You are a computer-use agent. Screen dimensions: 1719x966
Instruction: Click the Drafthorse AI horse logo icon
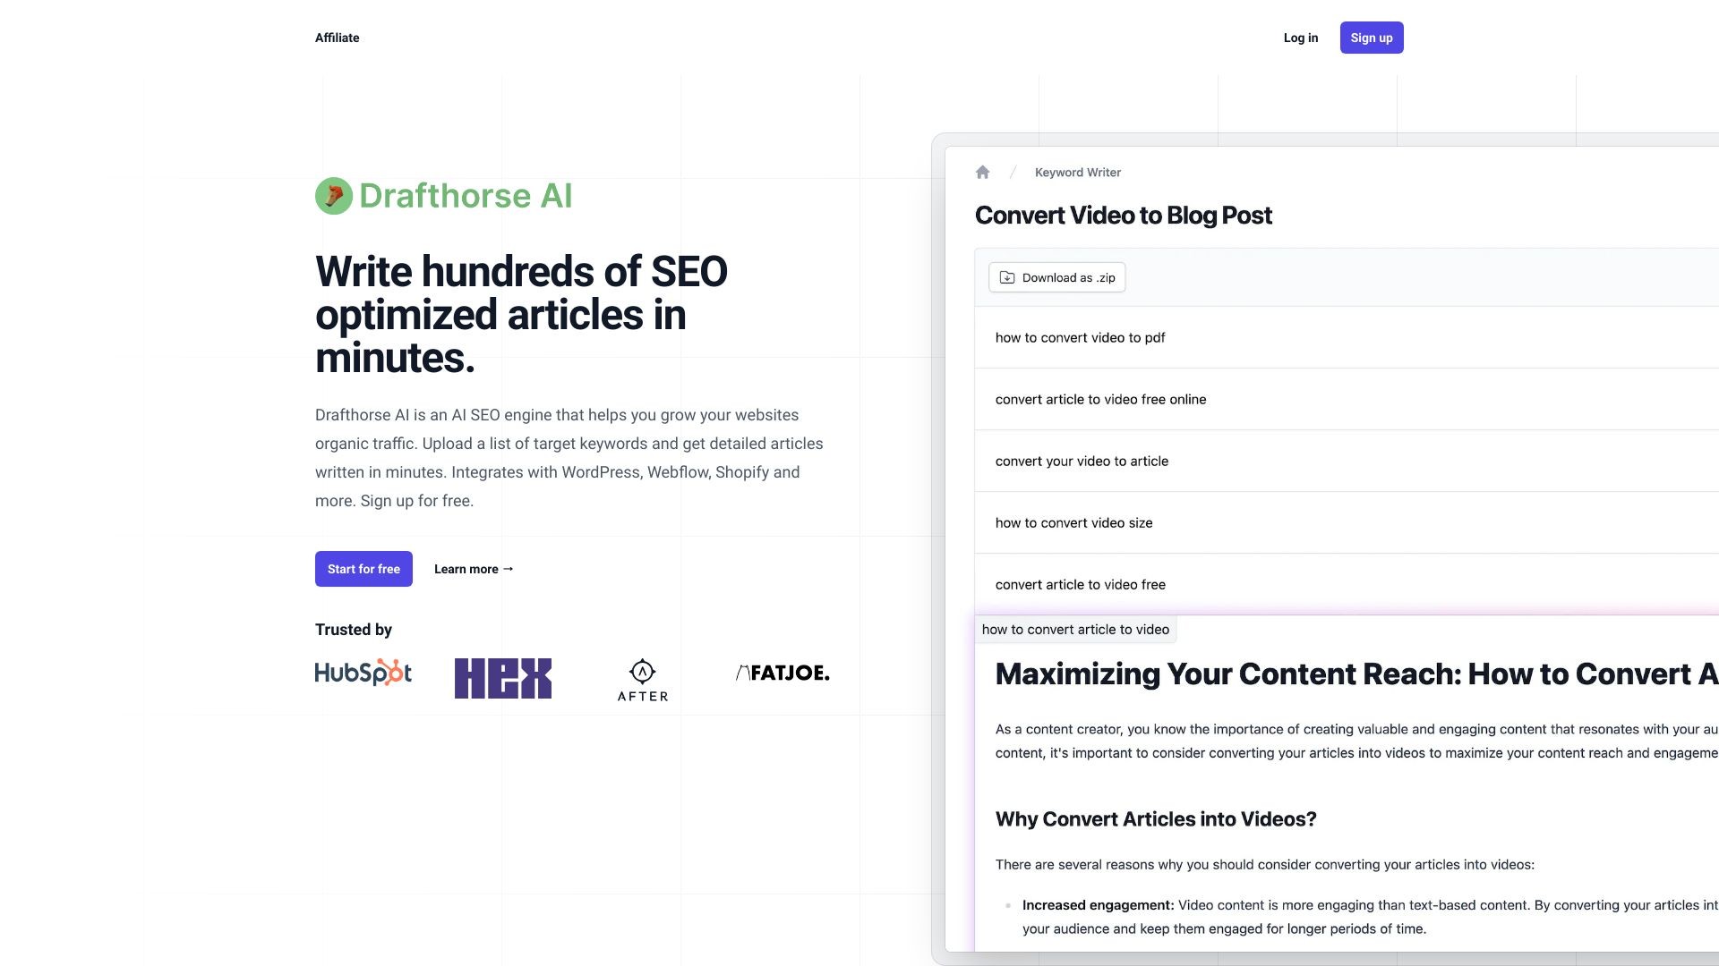tap(333, 196)
